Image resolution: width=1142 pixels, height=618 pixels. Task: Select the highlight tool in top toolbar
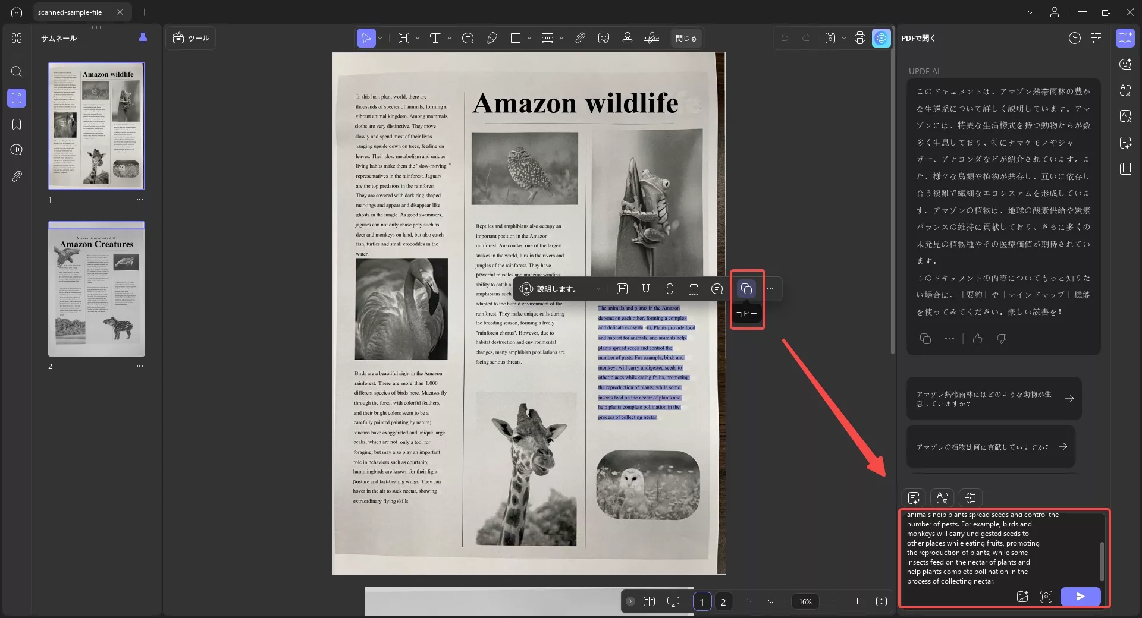[x=404, y=38]
